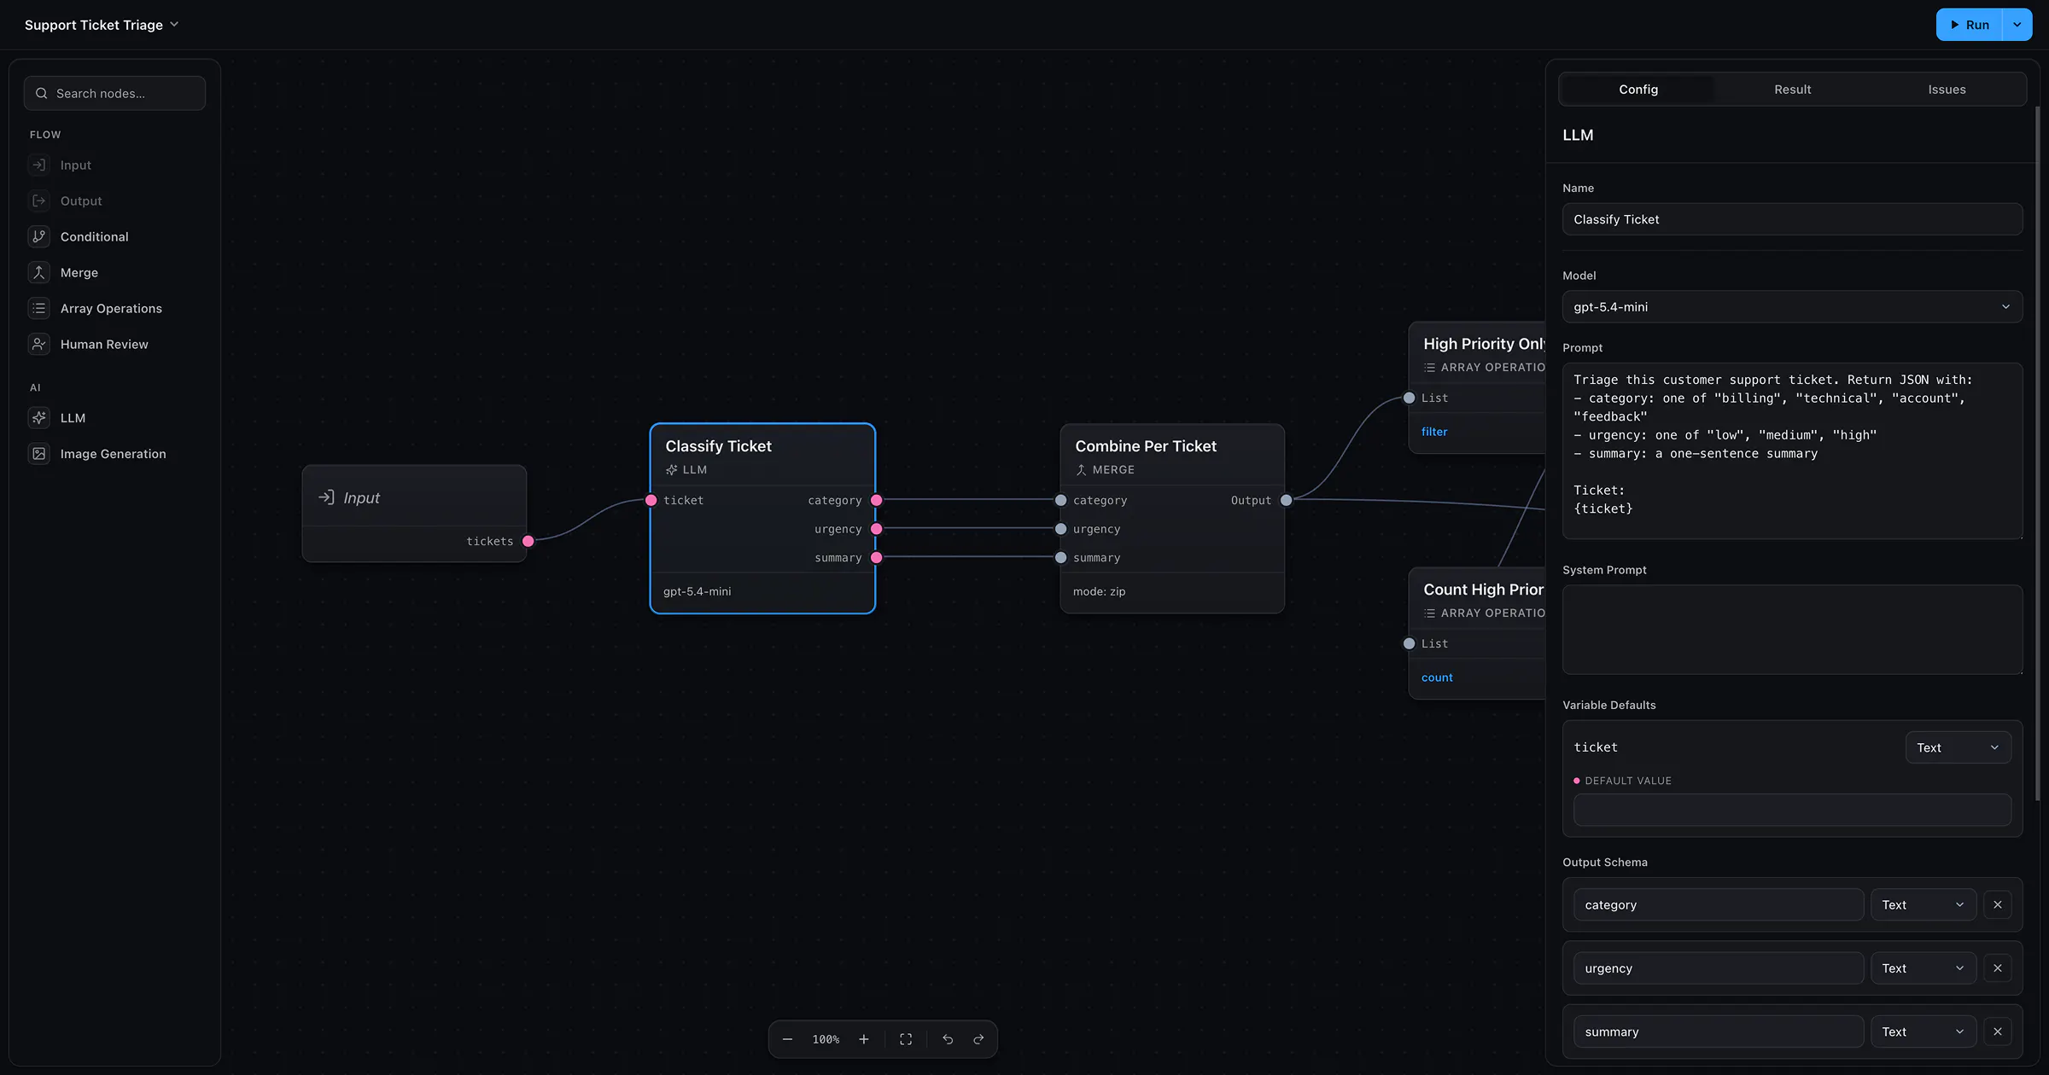Click the tickets output port on Input node
This screenshot has height=1075, width=2049.
pos(528,541)
